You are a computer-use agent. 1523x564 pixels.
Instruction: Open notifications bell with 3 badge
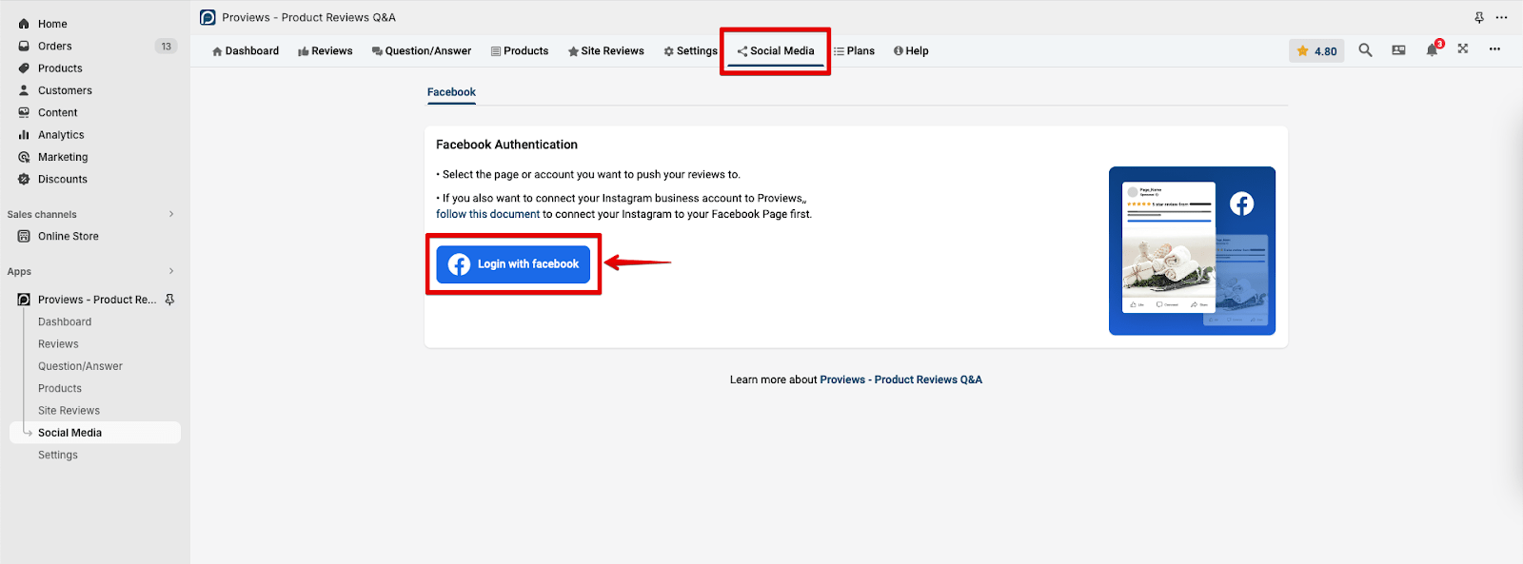1433,49
